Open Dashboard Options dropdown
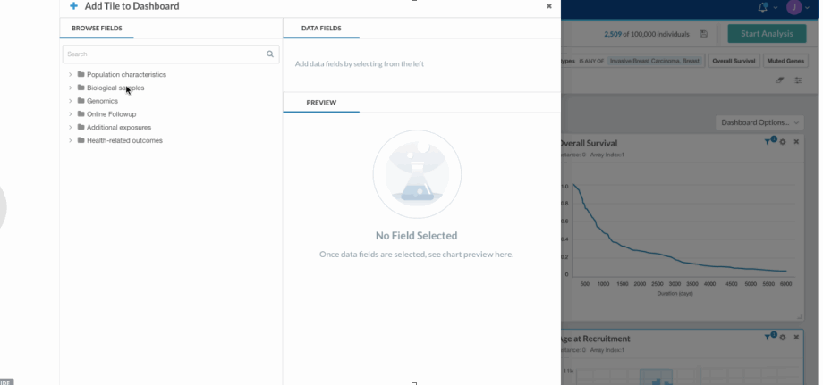823x385 pixels. 759,122
